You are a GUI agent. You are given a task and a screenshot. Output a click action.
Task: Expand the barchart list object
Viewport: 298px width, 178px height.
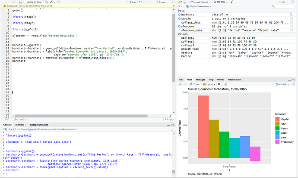click(x=179, y=15)
